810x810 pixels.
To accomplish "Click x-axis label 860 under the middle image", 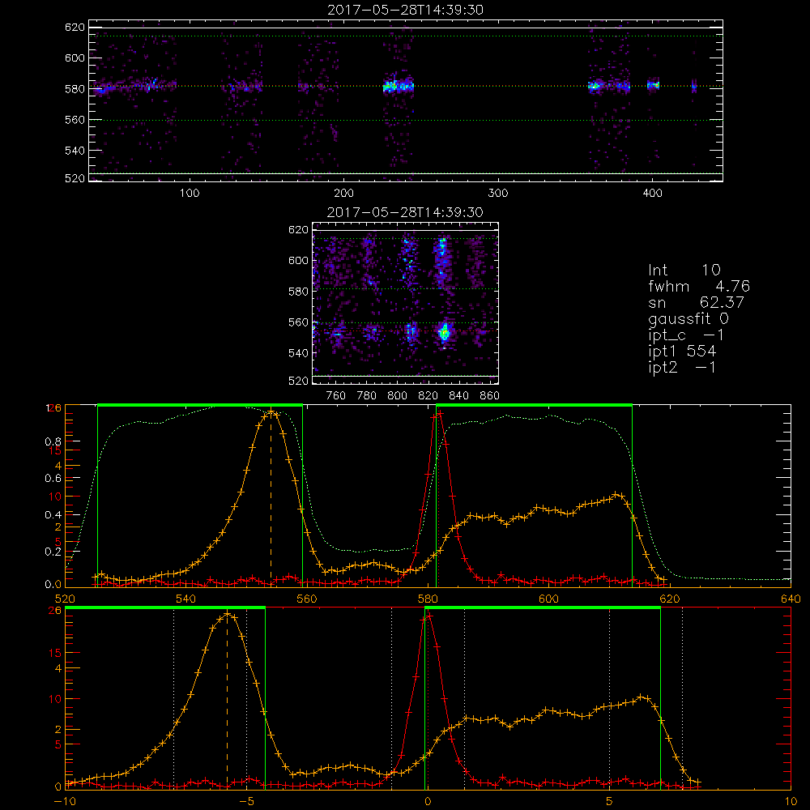I will tap(490, 396).
